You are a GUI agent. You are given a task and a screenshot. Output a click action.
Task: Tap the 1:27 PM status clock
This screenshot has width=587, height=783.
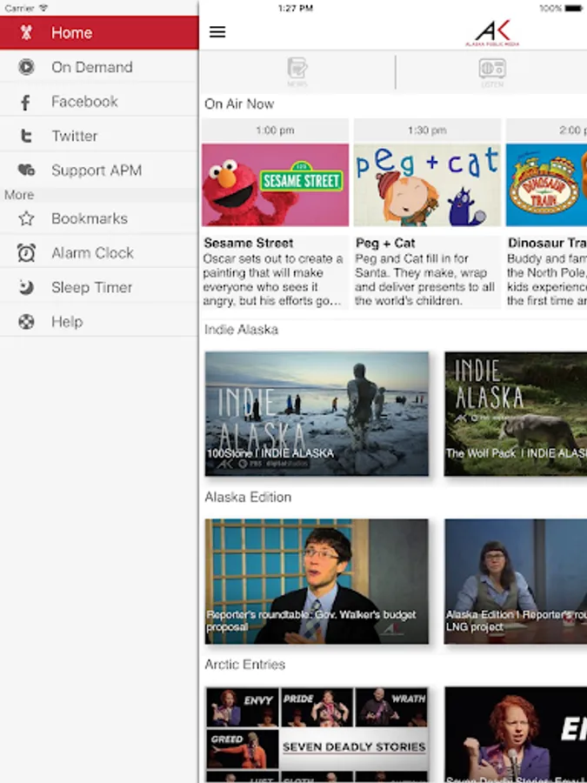(296, 8)
